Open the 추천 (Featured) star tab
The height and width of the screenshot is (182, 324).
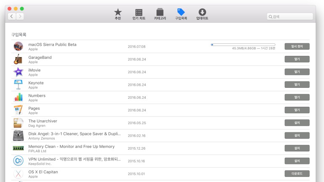pos(118,14)
